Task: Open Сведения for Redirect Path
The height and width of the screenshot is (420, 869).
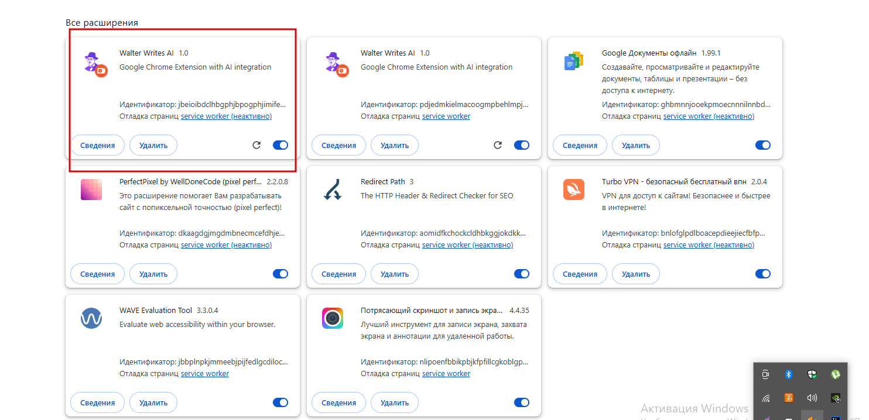Action: click(x=338, y=274)
